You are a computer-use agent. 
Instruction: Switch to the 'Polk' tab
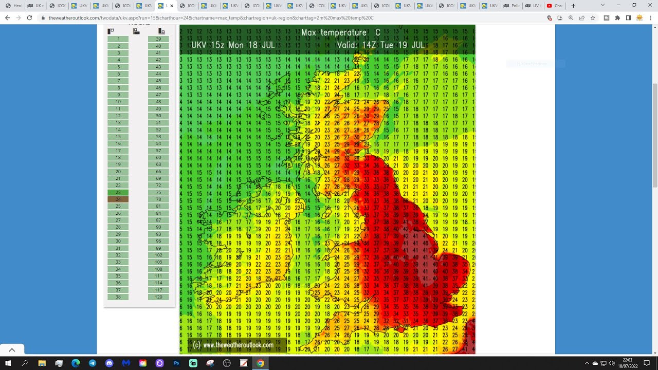pos(512,6)
